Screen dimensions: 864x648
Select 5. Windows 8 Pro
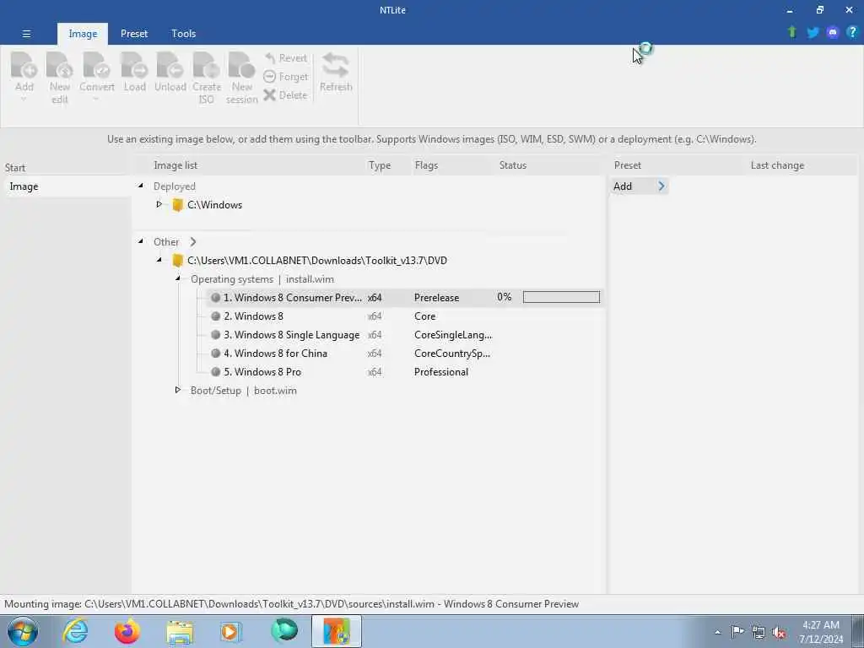[x=405, y=372]
